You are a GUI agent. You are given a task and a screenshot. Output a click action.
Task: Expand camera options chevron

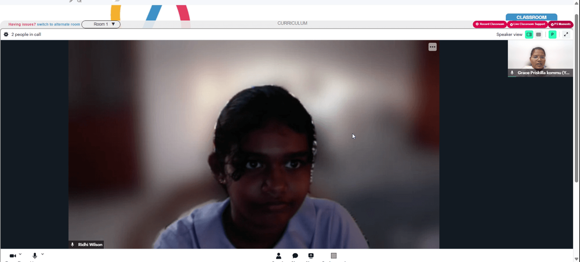pos(20,254)
